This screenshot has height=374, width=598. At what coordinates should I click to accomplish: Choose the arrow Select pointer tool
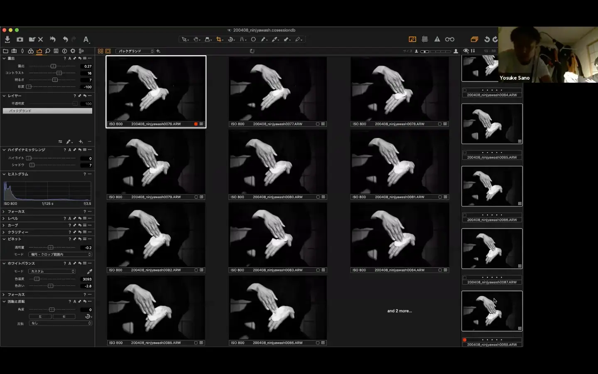point(184,39)
